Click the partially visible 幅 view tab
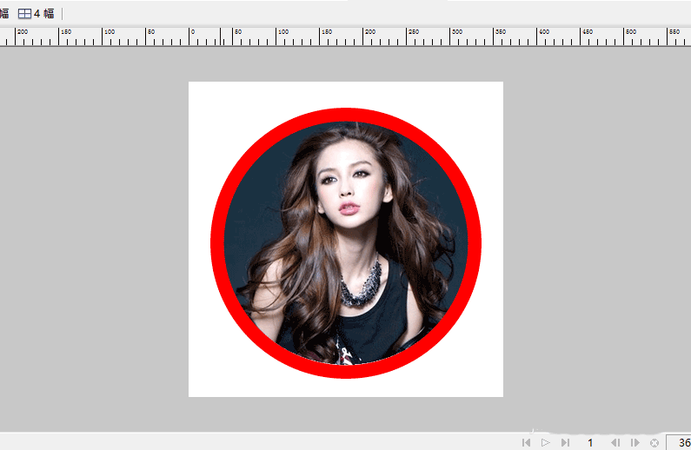This screenshot has height=450, width=691. pos(3,13)
